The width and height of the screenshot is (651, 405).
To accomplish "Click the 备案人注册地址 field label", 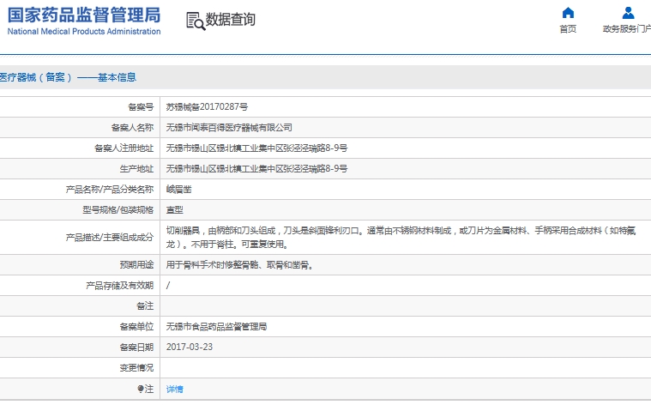I will click(124, 148).
